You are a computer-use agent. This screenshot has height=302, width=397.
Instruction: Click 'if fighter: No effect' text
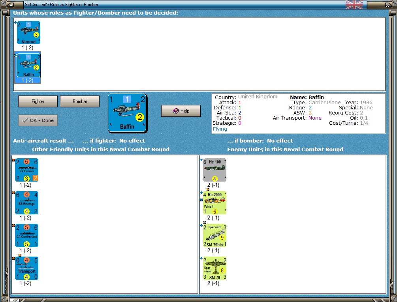pyautogui.click(x=114, y=141)
